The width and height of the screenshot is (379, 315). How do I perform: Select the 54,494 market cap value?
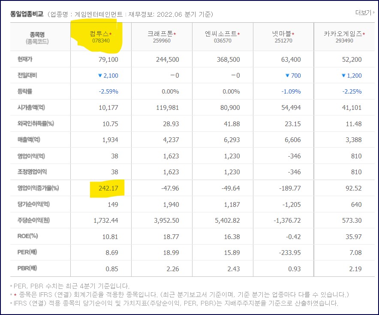(291, 107)
